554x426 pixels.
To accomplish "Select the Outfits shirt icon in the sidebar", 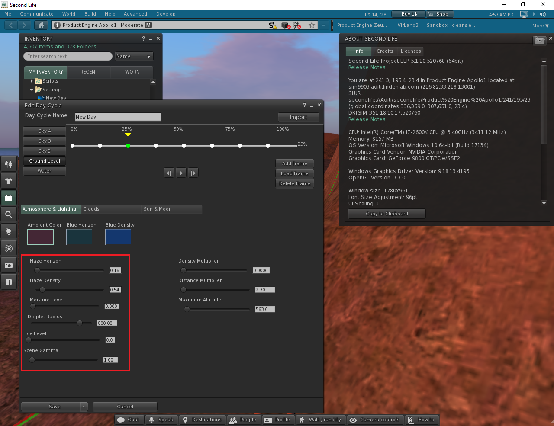I will point(9,180).
